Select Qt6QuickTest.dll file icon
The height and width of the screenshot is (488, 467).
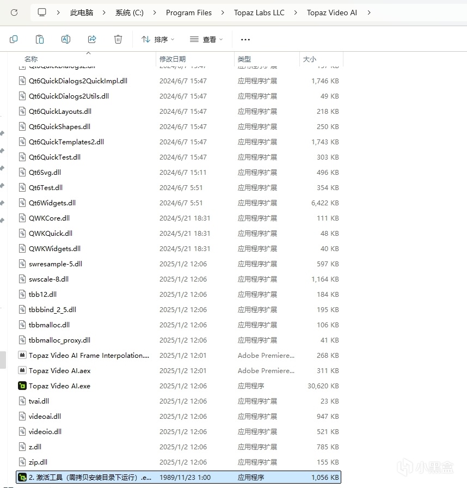[x=22, y=157]
